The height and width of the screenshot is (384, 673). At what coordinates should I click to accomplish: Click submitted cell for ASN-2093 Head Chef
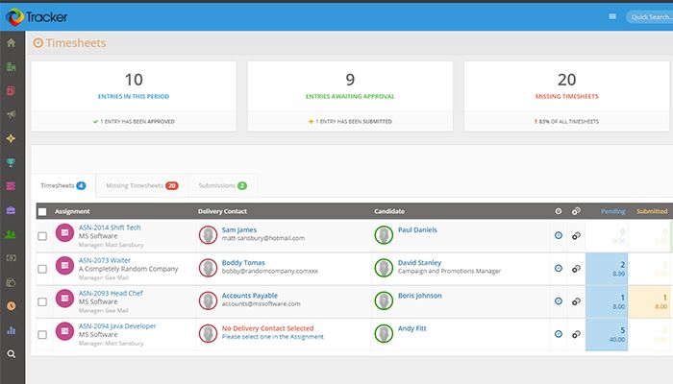coord(649,301)
